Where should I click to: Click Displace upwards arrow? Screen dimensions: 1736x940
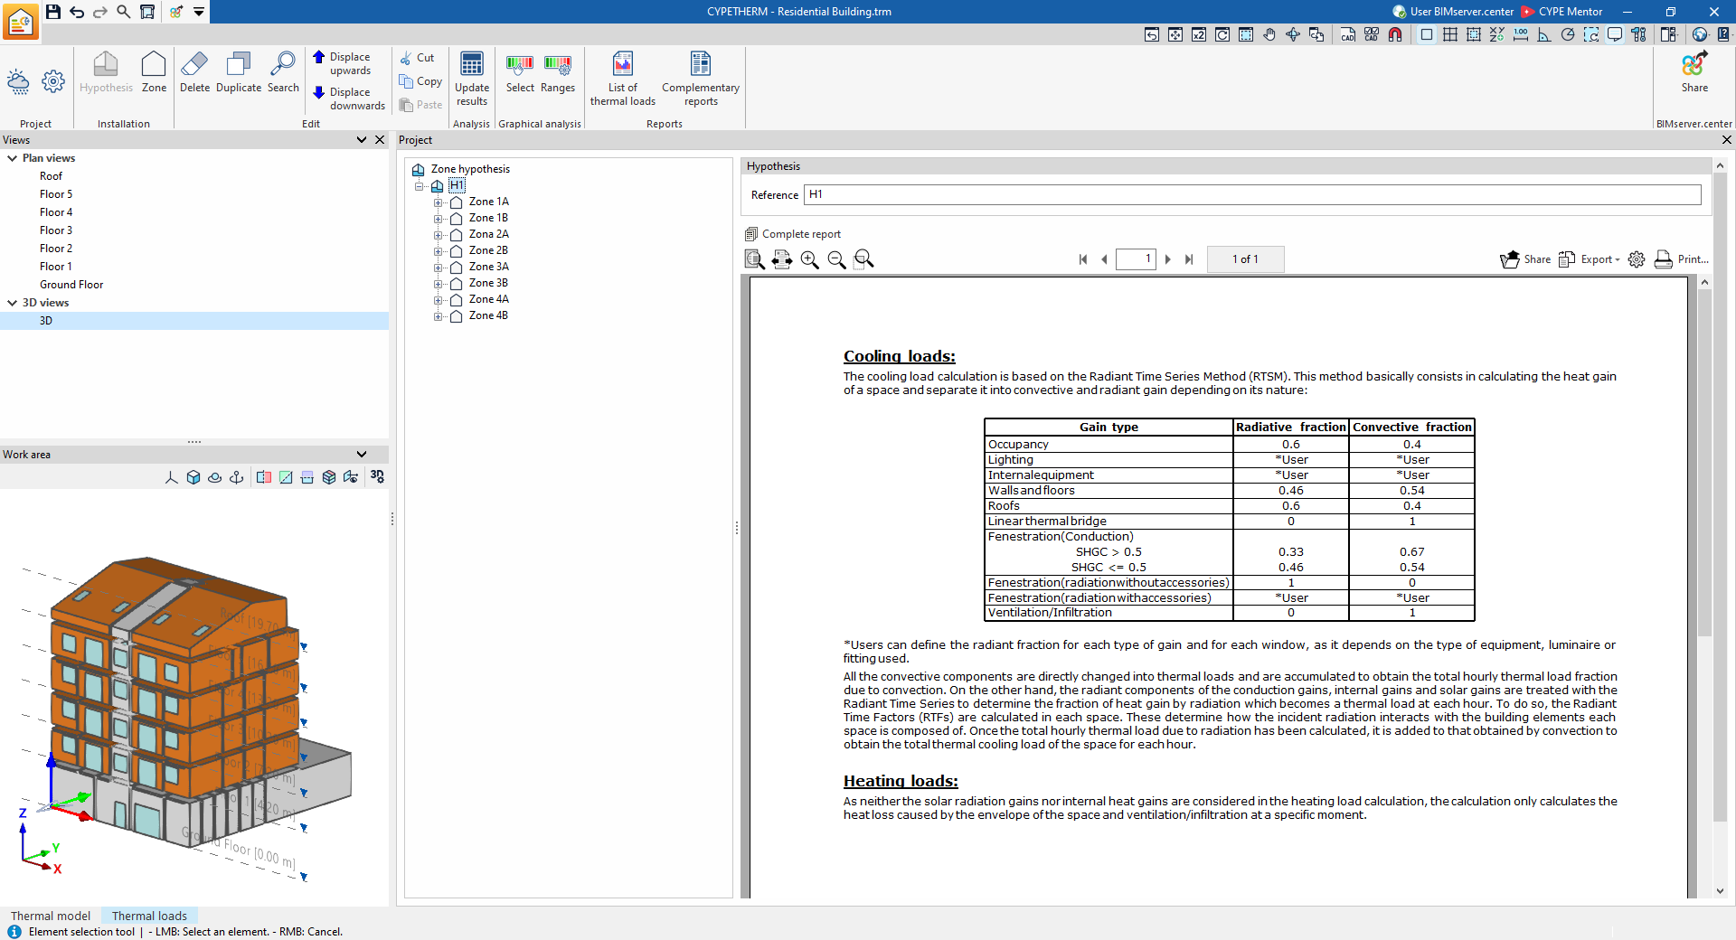click(x=318, y=57)
